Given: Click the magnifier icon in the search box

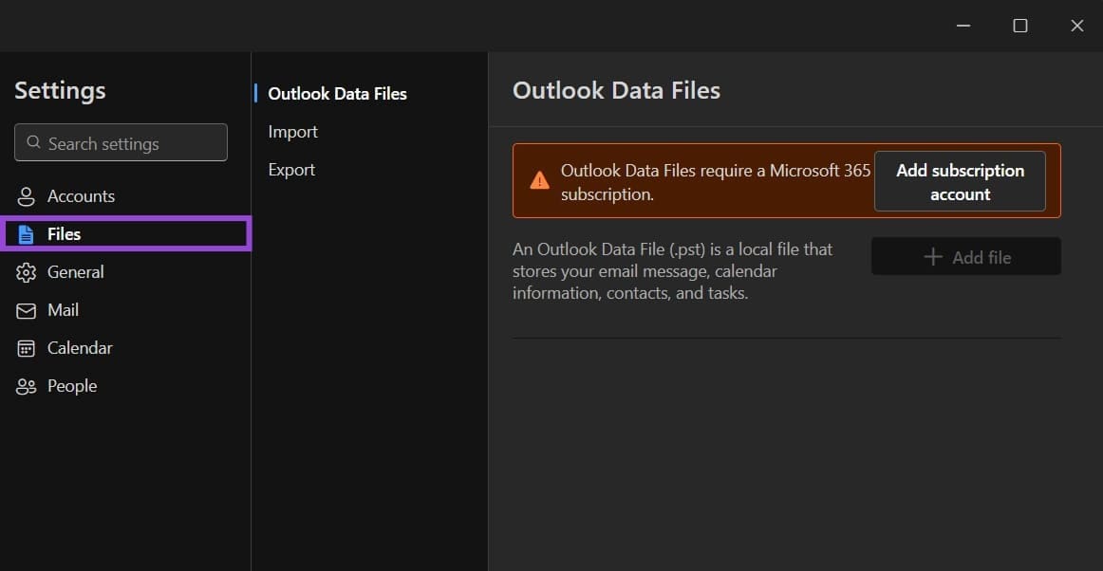Looking at the screenshot, I should tap(33, 143).
